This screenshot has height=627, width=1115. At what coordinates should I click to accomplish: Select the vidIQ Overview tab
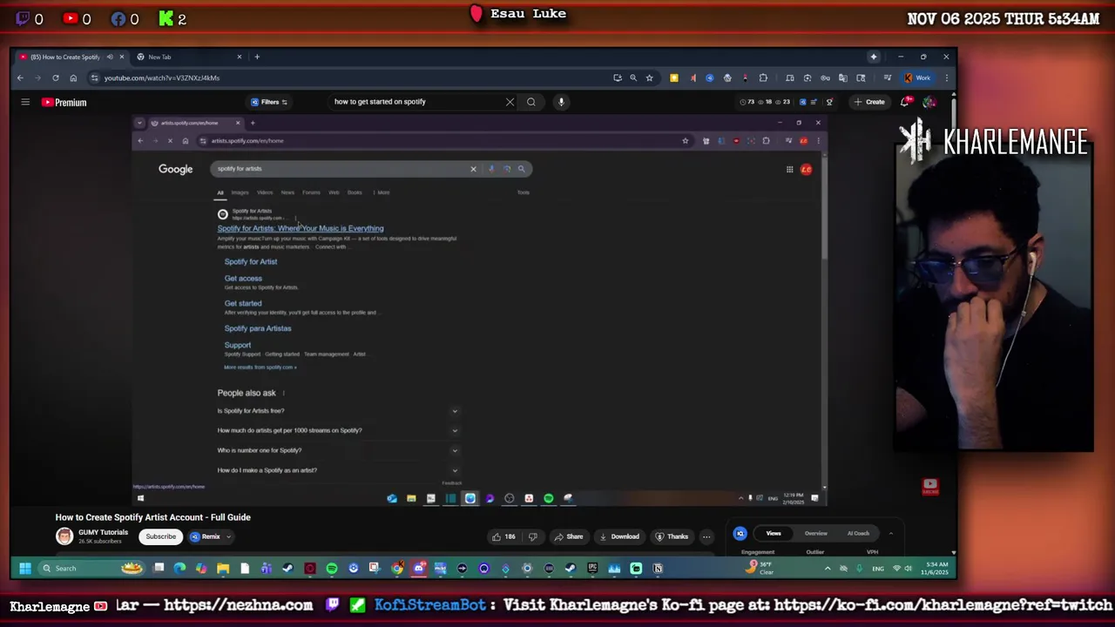tap(816, 533)
